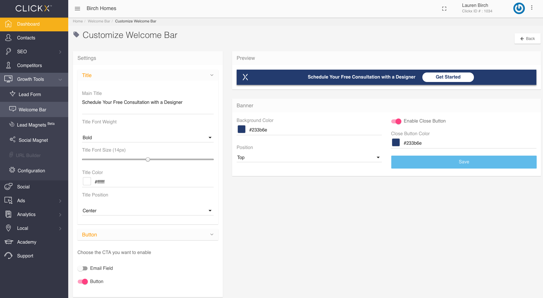Click the ClickX logo

click(x=34, y=8)
